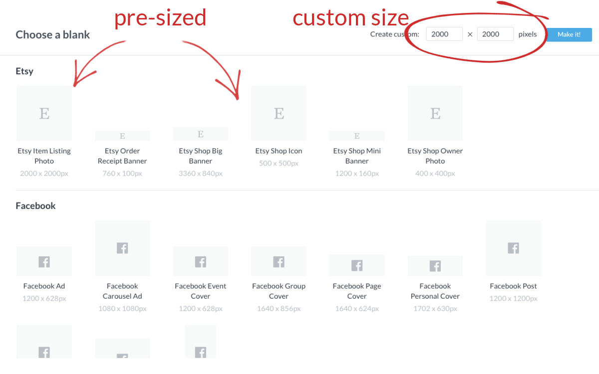The image size is (599, 374).
Task: Pick the Facebook Post blank thumbnail
Action: [x=513, y=248]
